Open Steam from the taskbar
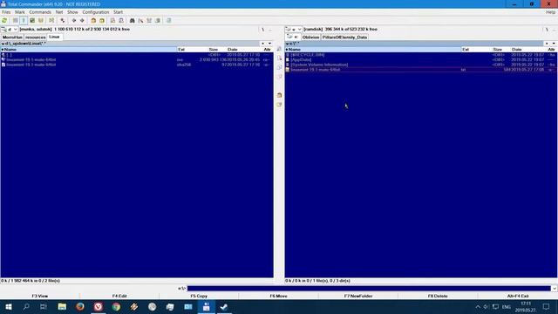The width and height of the screenshot is (558, 314). [x=224, y=306]
